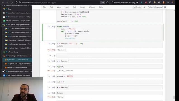Open the Help menu
This screenshot has height=101, width=179.
(x=101, y=7)
